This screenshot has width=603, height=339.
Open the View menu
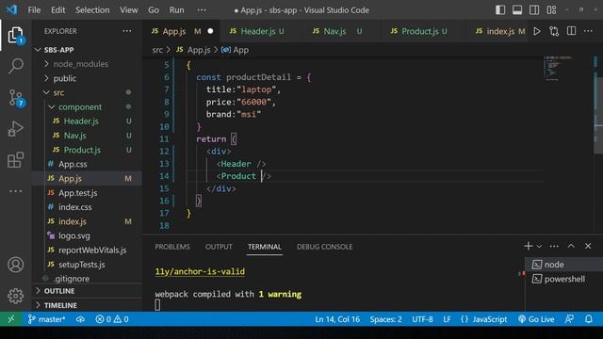tap(129, 10)
